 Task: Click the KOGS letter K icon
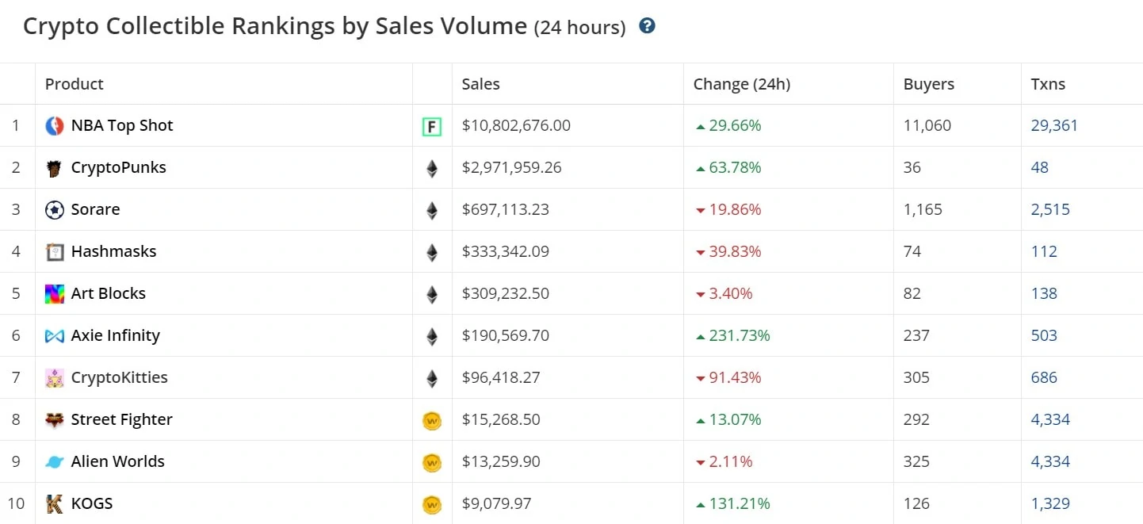(55, 504)
